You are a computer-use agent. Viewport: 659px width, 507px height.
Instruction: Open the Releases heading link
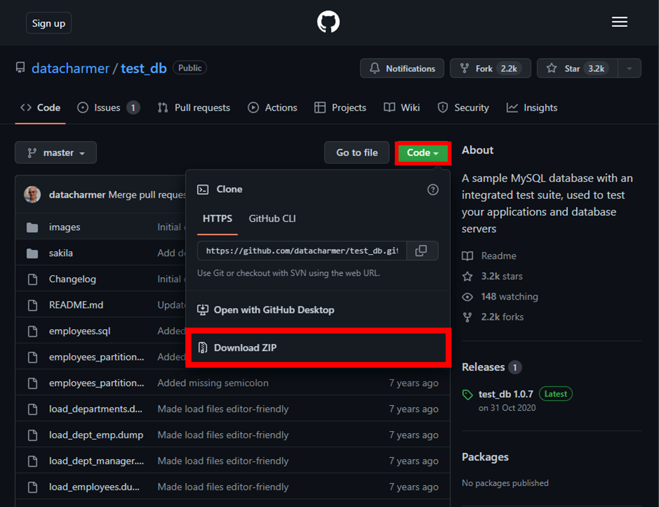483,367
